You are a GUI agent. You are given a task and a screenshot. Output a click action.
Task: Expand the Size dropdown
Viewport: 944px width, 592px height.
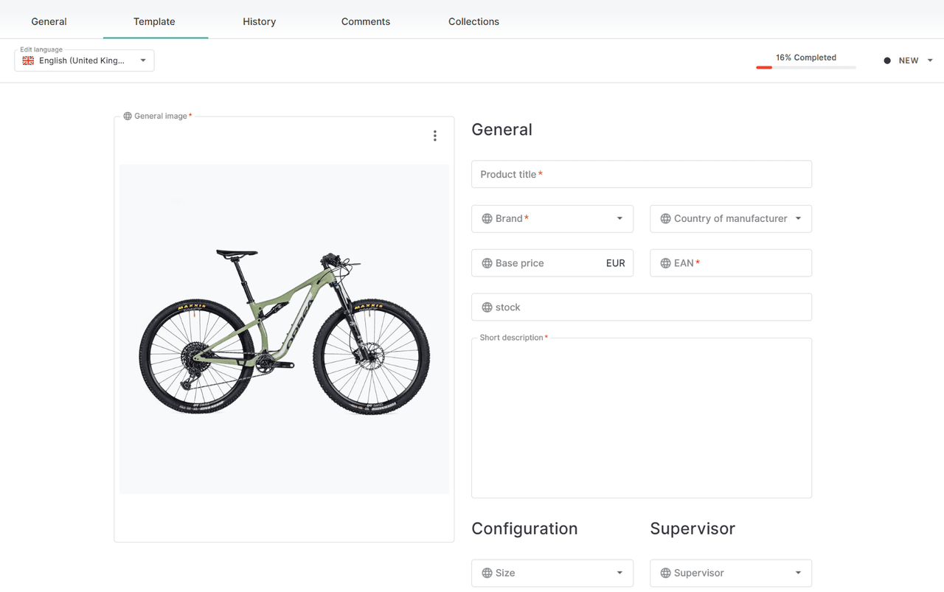pos(552,573)
